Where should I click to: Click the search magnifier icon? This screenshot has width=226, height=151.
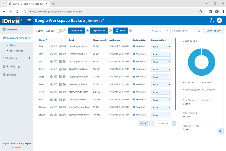pyautogui.click(x=199, y=31)
